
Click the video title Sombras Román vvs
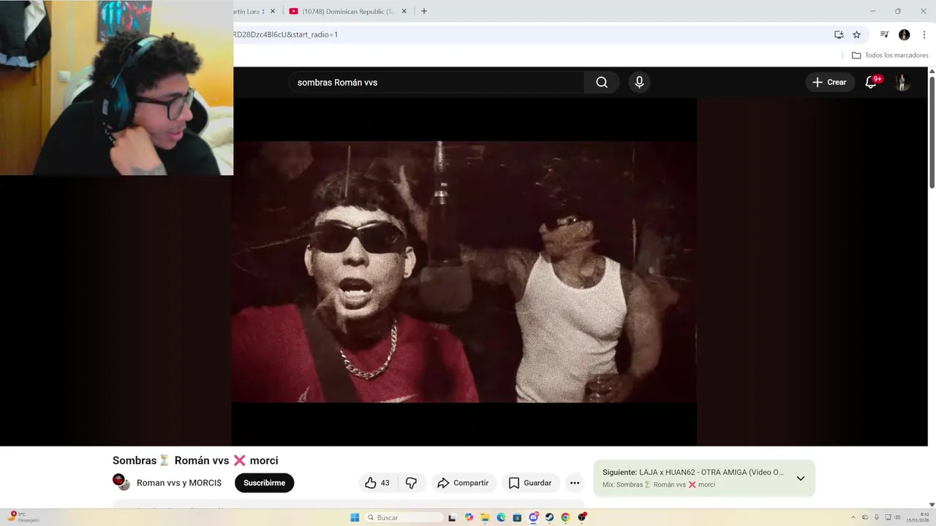click(195, 460)
